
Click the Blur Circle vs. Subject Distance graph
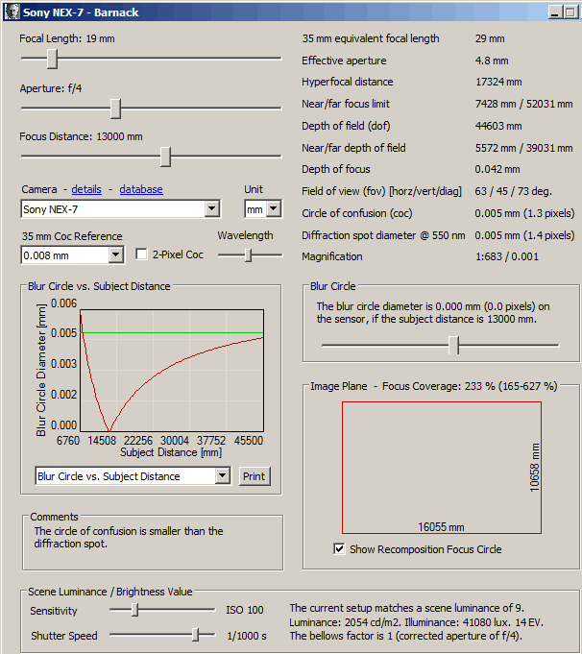pos(172,371)
